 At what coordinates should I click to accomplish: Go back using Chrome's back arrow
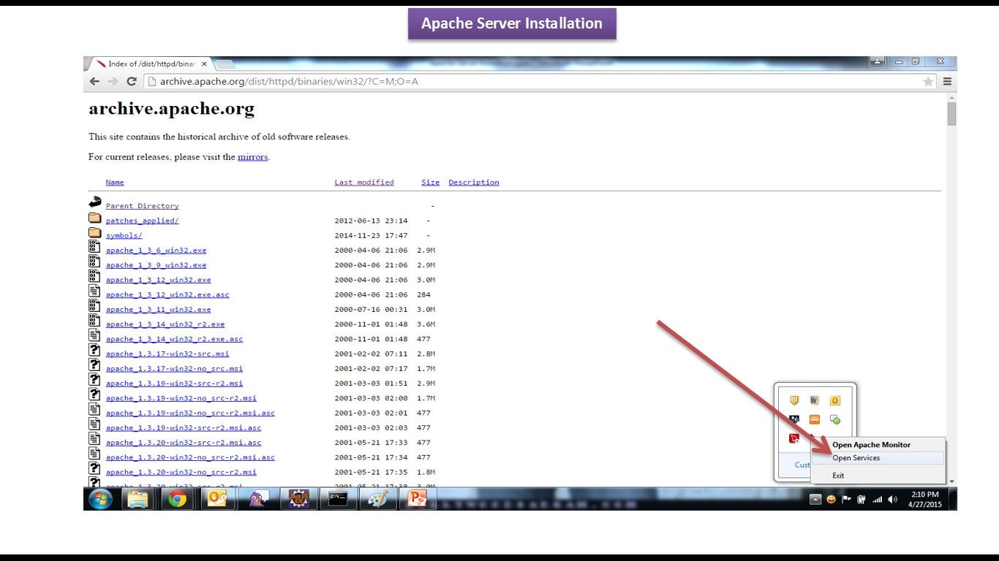(94, 82)
